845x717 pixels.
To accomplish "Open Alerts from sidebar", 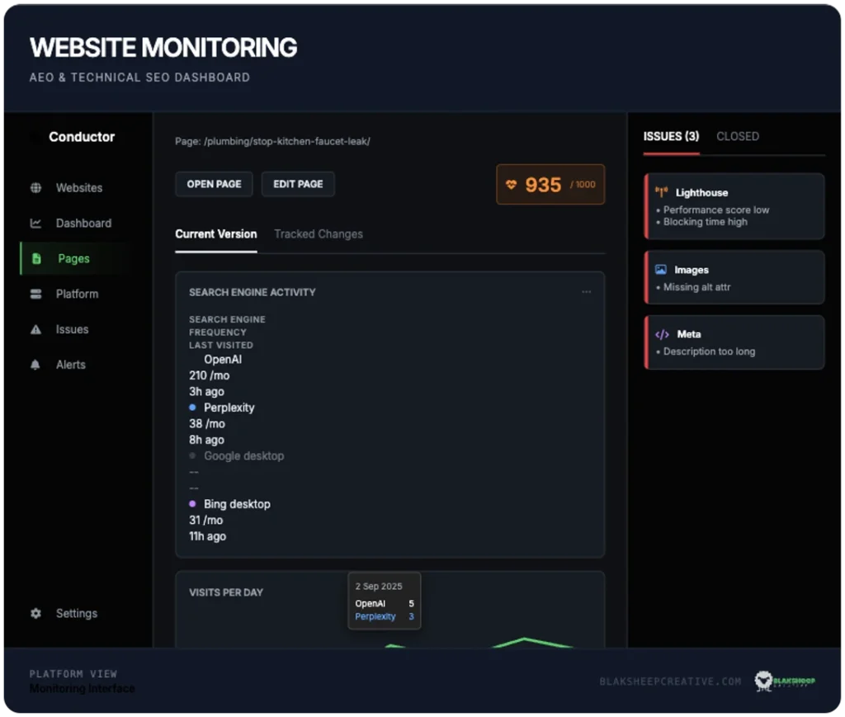I will click(x=71, y=365).
